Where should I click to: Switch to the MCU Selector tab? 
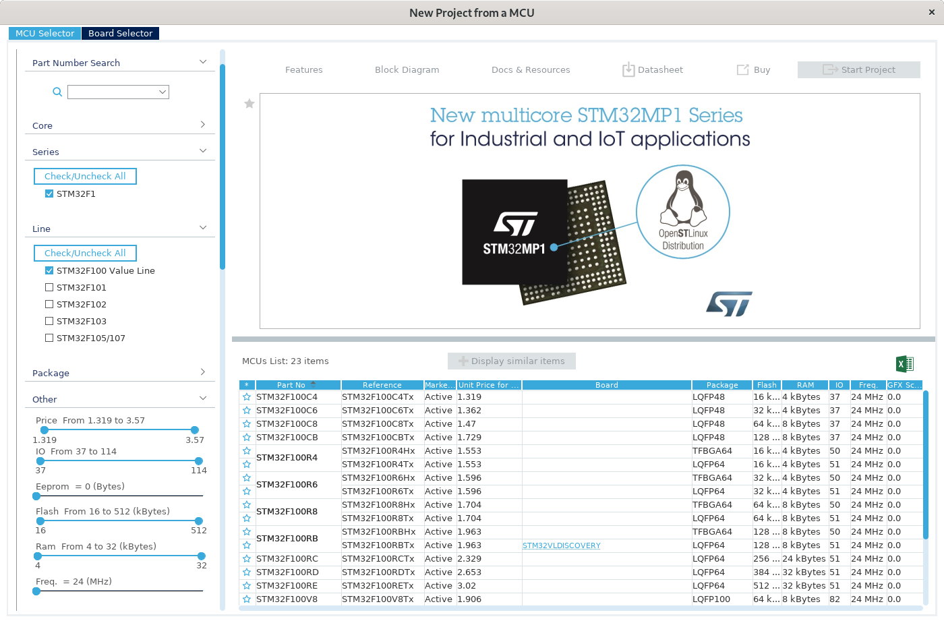45,33
